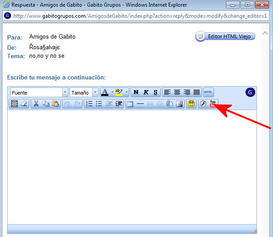The height and width of the screenshot is (237, 273).
Task: Click the insert image icon
Action: pos(179,104)
